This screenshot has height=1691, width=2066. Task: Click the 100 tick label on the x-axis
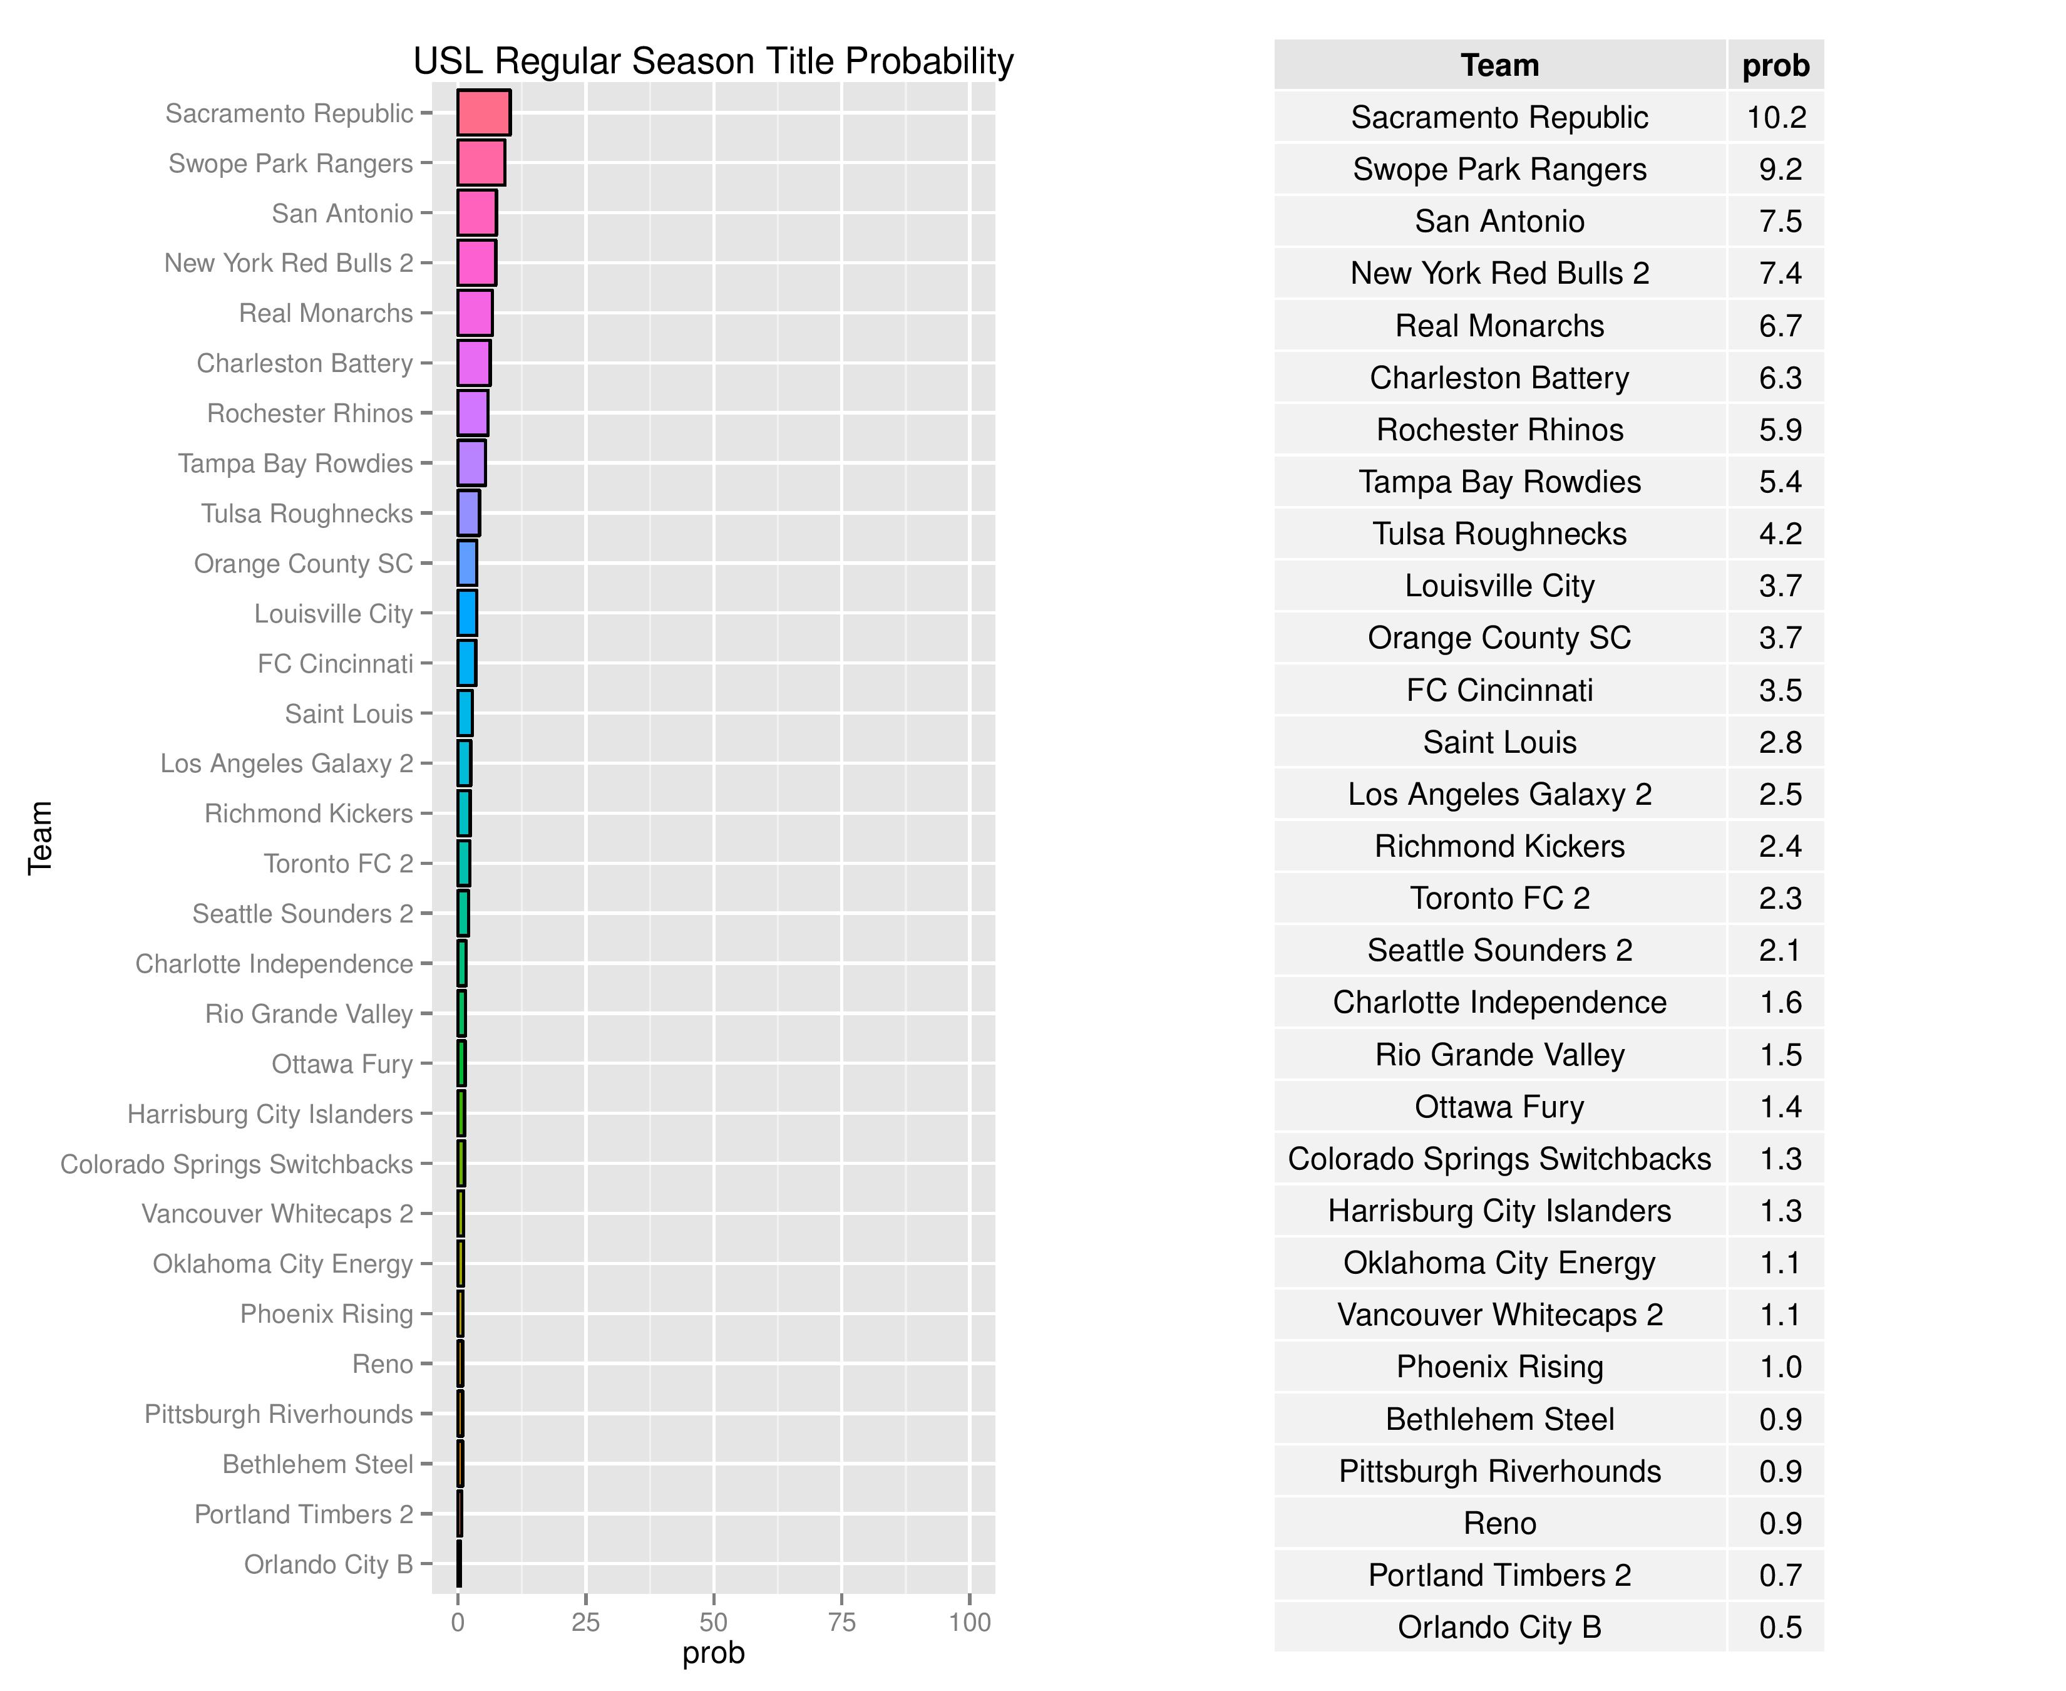click(970, 1622)
